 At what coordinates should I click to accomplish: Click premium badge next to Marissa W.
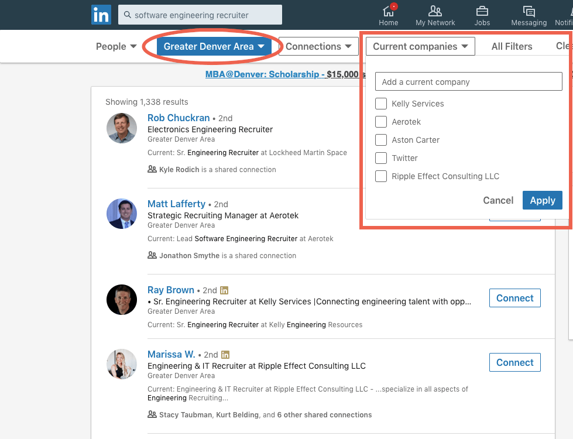225,355
